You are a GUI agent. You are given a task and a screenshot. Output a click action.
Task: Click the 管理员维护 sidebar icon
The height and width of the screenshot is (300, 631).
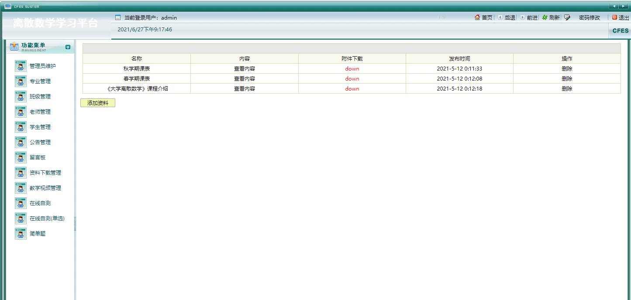pyautogui.click(x=21, y=66)
